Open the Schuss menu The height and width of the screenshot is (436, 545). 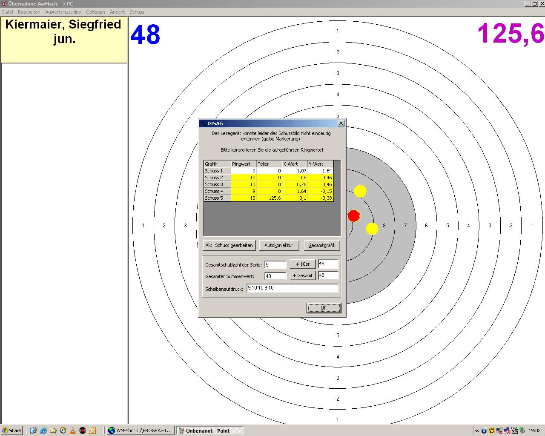tap(137, 12)
